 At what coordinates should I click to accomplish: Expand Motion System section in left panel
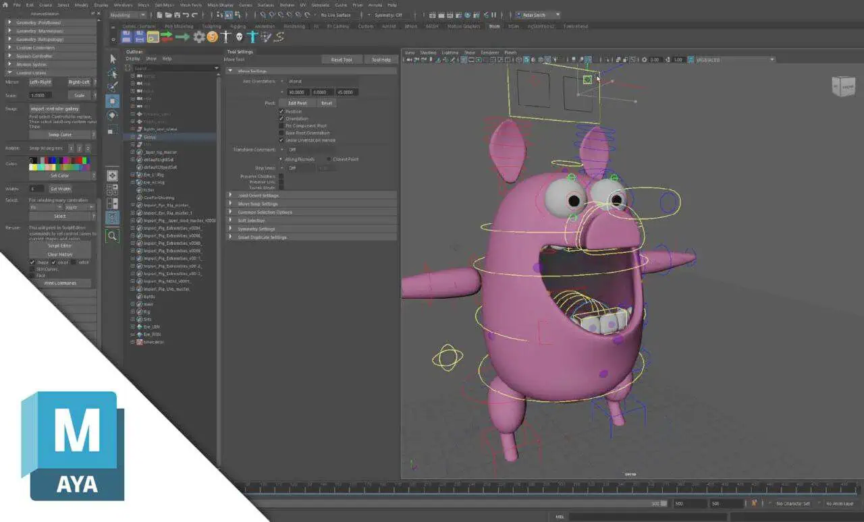click(50, 65)
